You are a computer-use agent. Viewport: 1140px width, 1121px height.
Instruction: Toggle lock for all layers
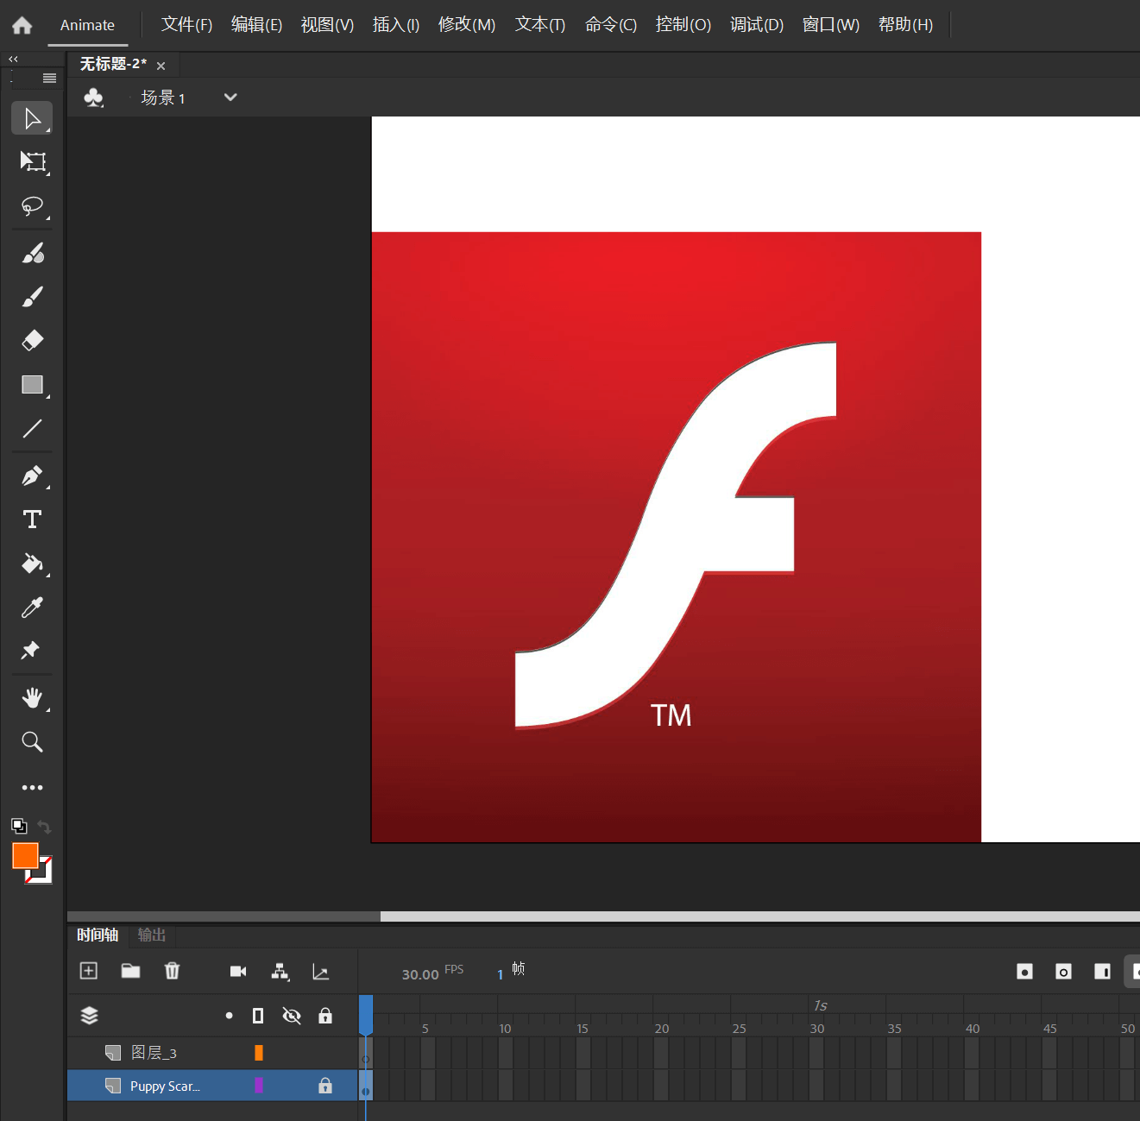click(325, 1016)
